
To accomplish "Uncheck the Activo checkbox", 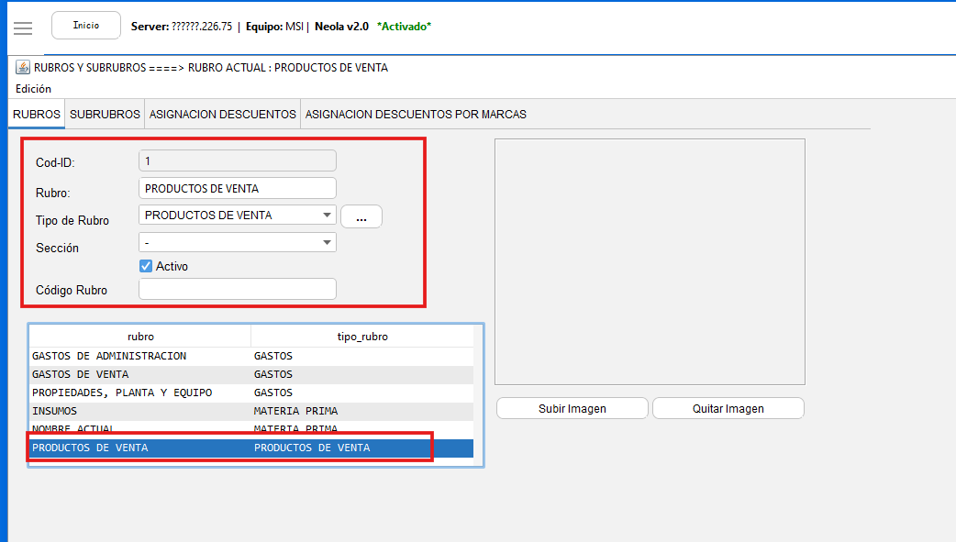I will coord(146,266).
